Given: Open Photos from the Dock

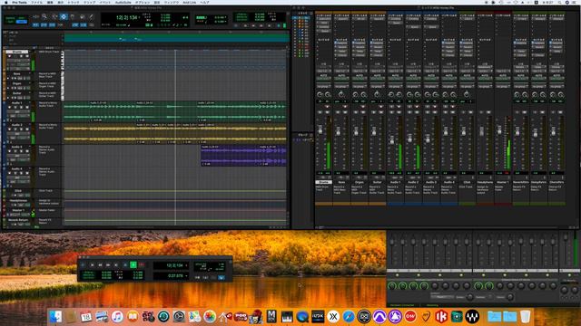Looking at the screenshot, I should (x=210, y=316).
